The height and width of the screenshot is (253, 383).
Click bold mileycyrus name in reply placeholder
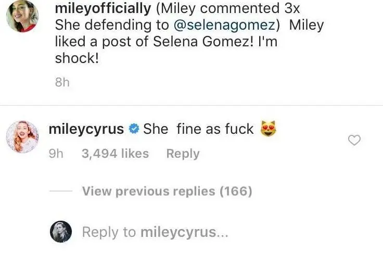tap(178, 232)
